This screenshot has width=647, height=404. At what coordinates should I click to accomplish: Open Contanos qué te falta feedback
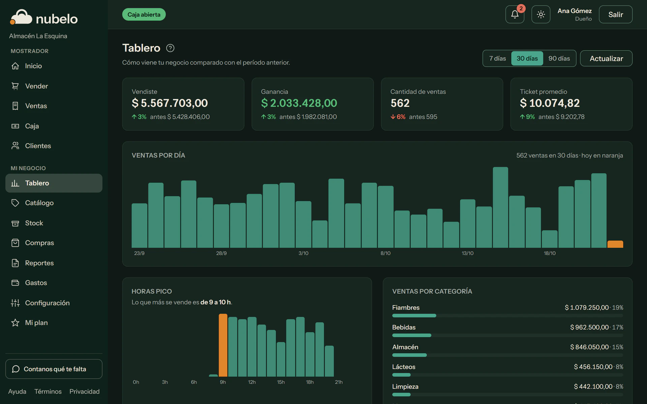[54, 369]
